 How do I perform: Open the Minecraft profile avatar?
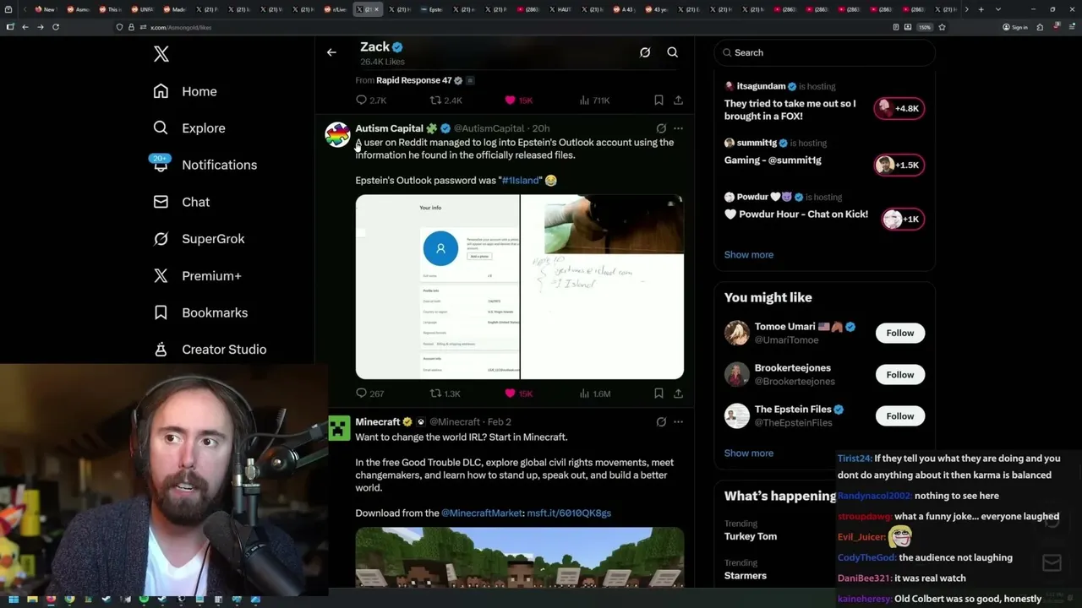(338, 428)
